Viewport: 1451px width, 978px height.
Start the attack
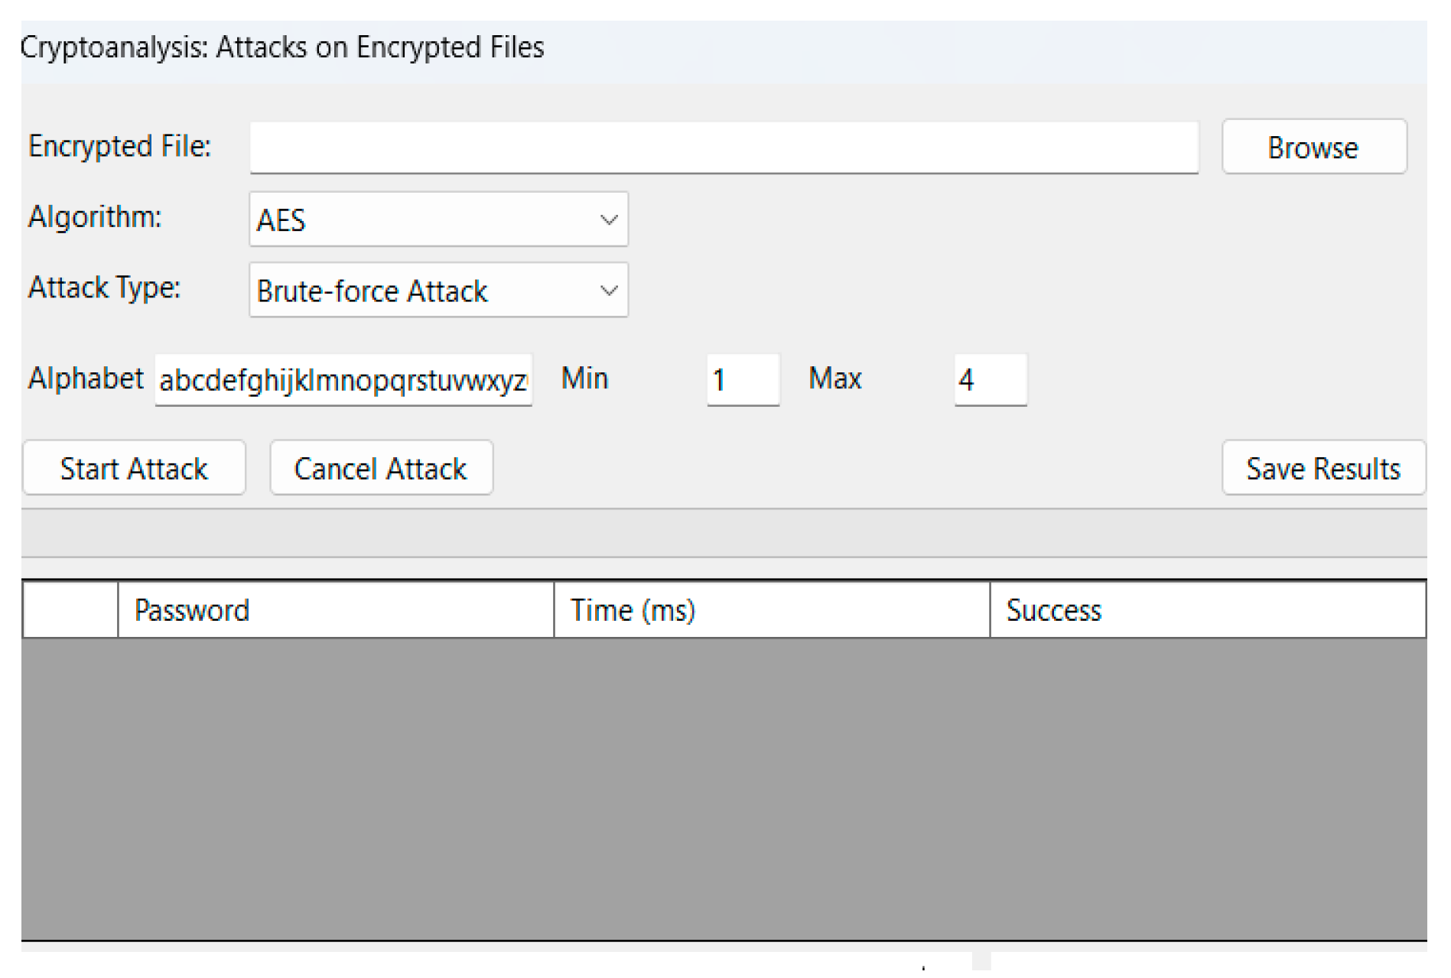tap(134, 468)
